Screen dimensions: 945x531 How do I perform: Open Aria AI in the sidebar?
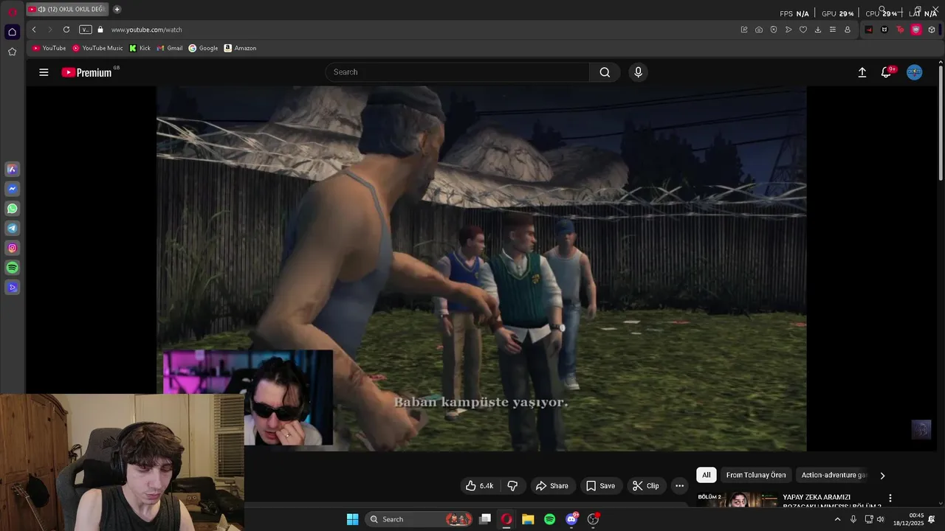[12, 169]
